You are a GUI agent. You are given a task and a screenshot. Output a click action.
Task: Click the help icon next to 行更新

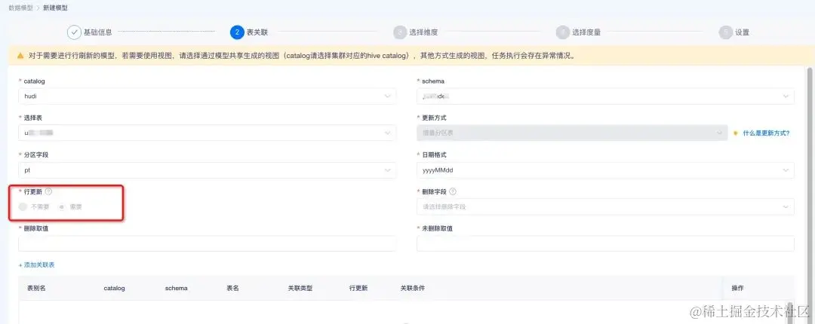click(48, 191)
